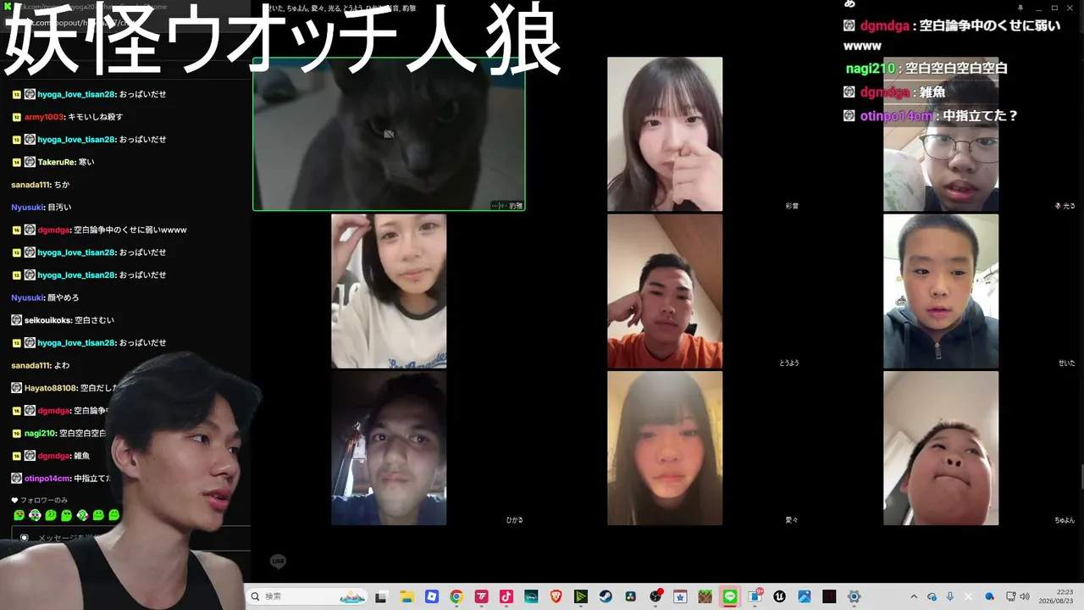The height and width of the screenshot is (610, 1084).
Task: Open Settings gear on the taskbar
Action: pyautogui.click(x=854, y=596)
